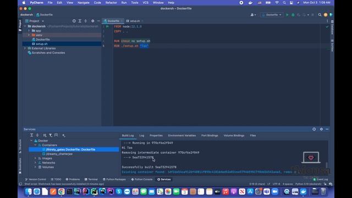Switch to the Dockerfile editor tab
This screenshot has height=198, width=352.
(x=113, y=21)
